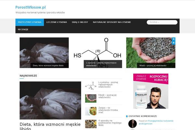Go to Dbaj o Włosy section
This screenshot has height=130, width=195.
[x=80, y=22]
